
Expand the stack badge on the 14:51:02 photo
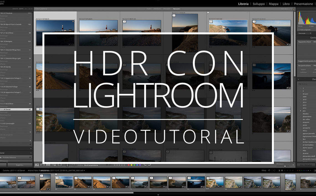pos(211,22)
